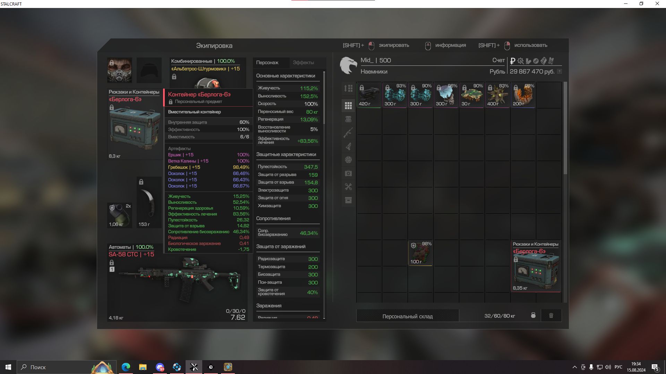This screenshot has width=666, height=374.
Task: Select the gear-shaped currency icon
Action: pos(521,61)
